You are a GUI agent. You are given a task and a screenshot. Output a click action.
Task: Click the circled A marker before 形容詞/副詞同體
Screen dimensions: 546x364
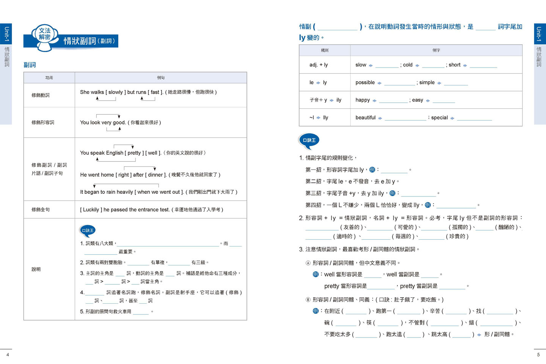[308, 263]
